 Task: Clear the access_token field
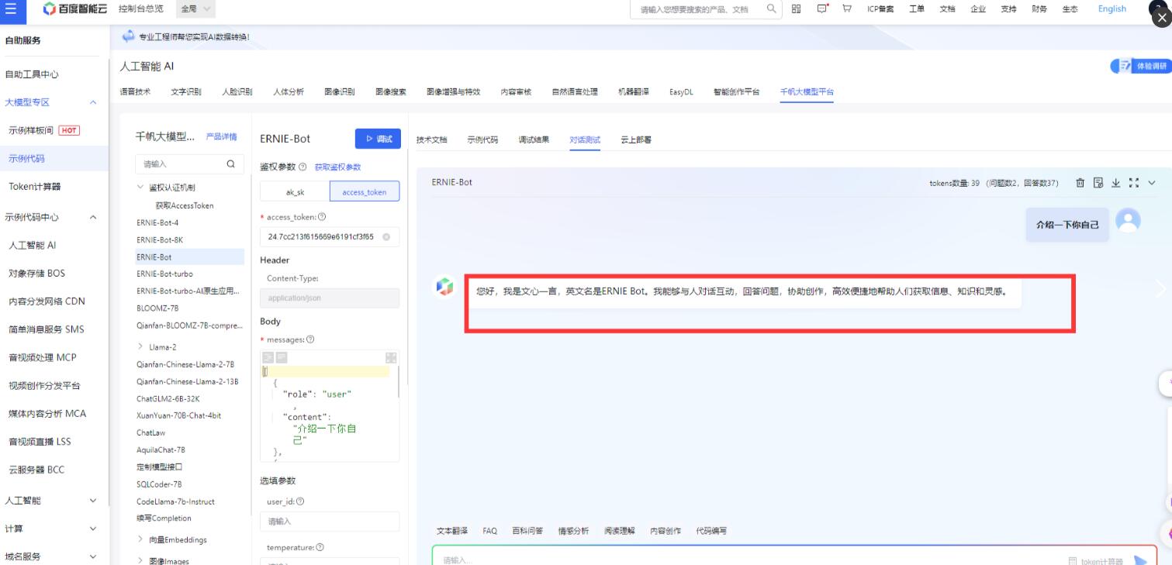[x=386, y=236]
